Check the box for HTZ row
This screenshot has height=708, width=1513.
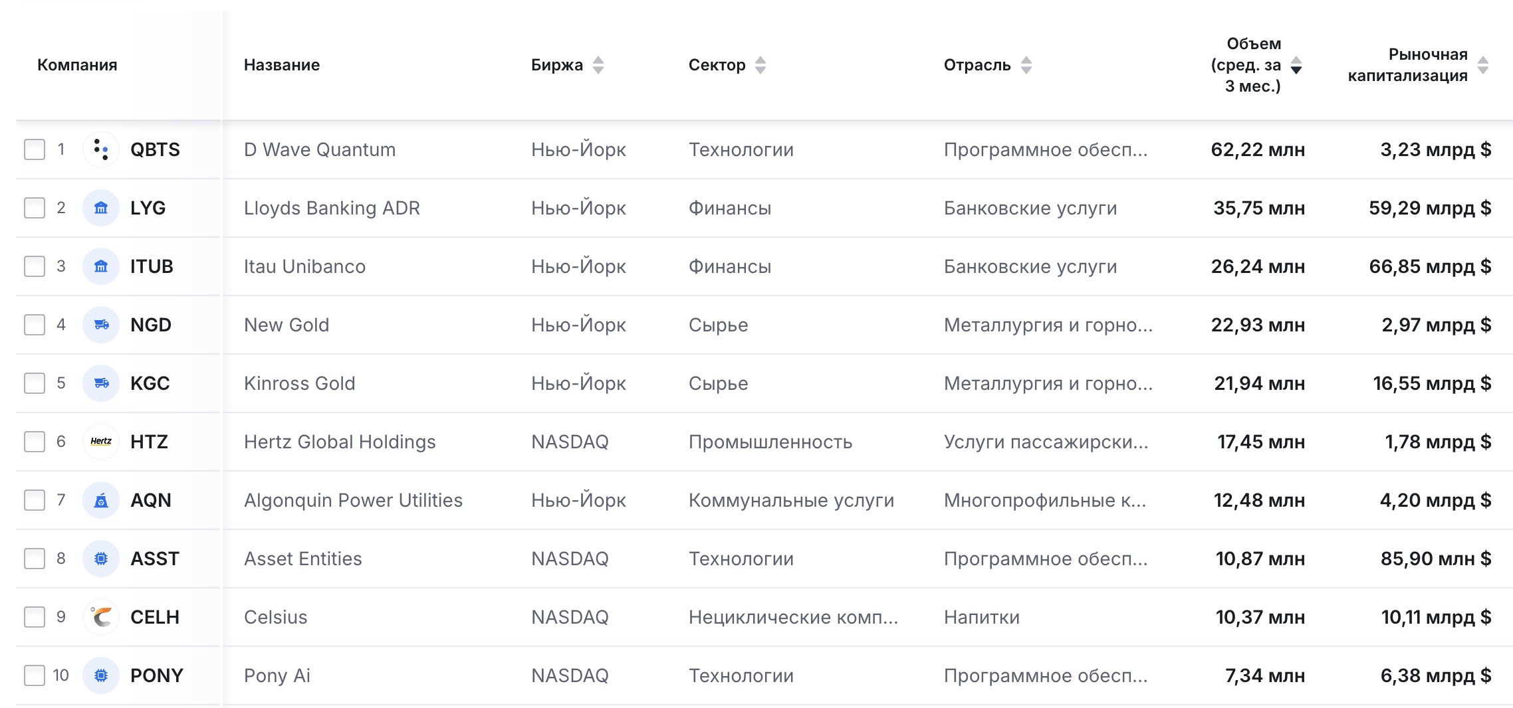click(35, 442)
